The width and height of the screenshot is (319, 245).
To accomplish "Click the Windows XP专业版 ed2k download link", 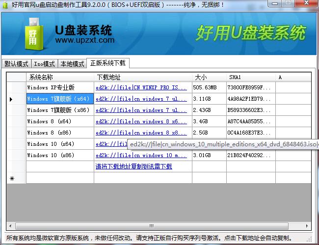I will pos(141,88).
